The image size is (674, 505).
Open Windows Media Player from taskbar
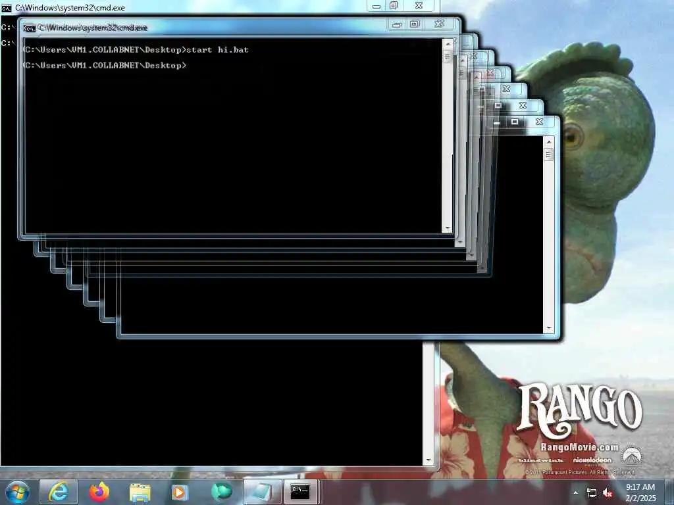tap(180, 492)
